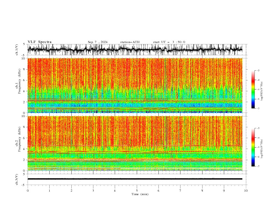Click the "-7" tick on the ch.2 colorbar

point(258,166)
